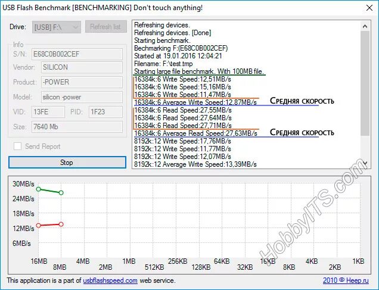This screenshot has width=379, height=290.
Task: Stop the benchmark with the Stop button
Action: (x=67, y=162)
